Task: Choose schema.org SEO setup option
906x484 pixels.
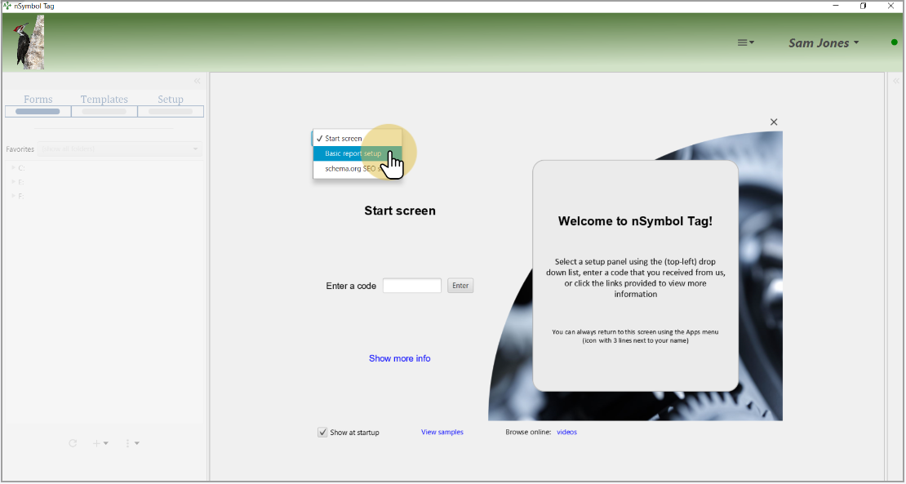Action: point(357,169)
